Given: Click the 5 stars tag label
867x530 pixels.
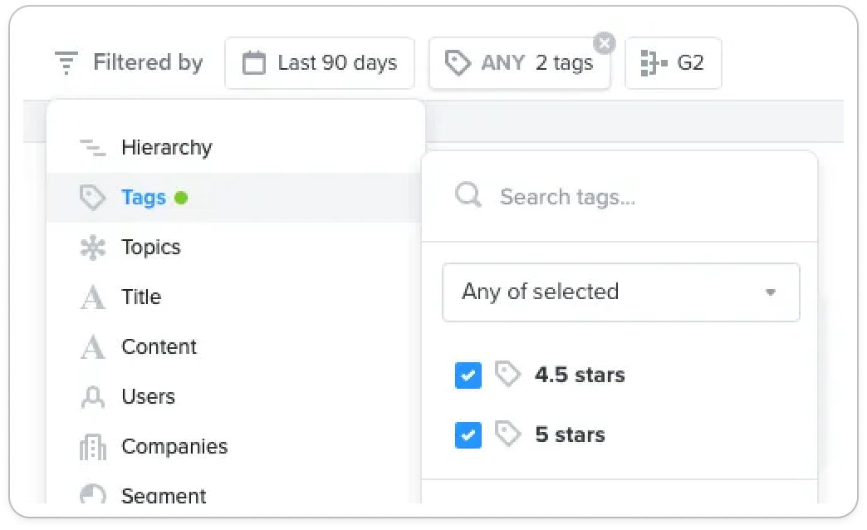Looking at the screenshot, I should 570,434.
